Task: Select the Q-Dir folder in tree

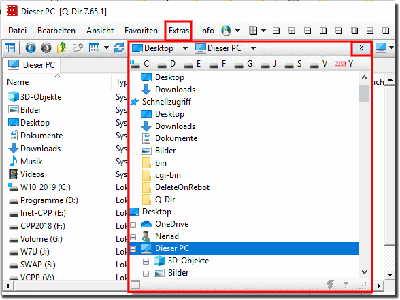Action: tap(165, 200)
